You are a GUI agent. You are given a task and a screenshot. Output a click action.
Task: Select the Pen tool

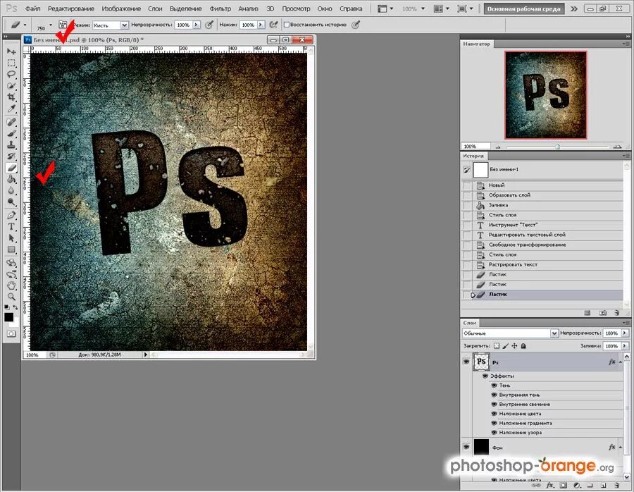point(11,215)
